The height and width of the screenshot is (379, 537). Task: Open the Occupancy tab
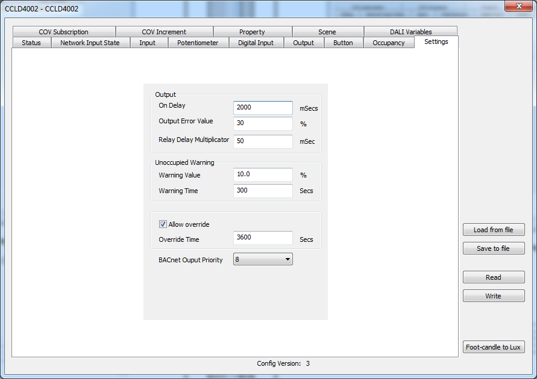(389, 43)
